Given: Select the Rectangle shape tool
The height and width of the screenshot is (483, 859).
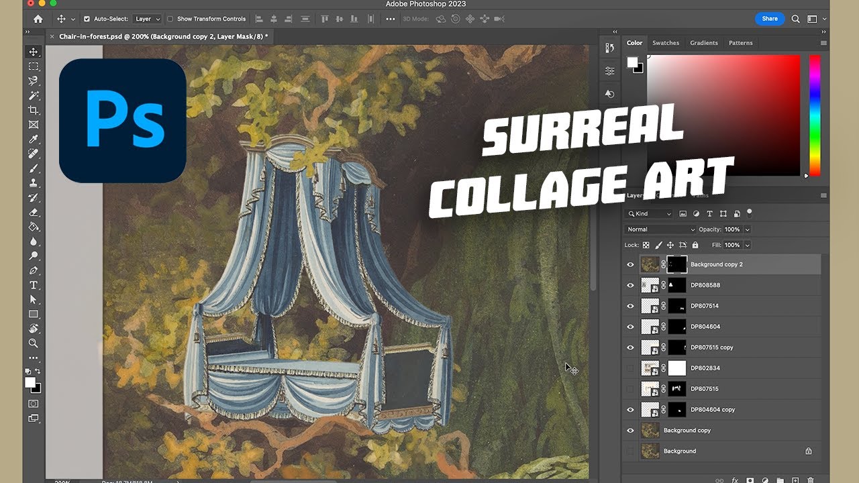Looking at the screenshot, I should (34, 314).
